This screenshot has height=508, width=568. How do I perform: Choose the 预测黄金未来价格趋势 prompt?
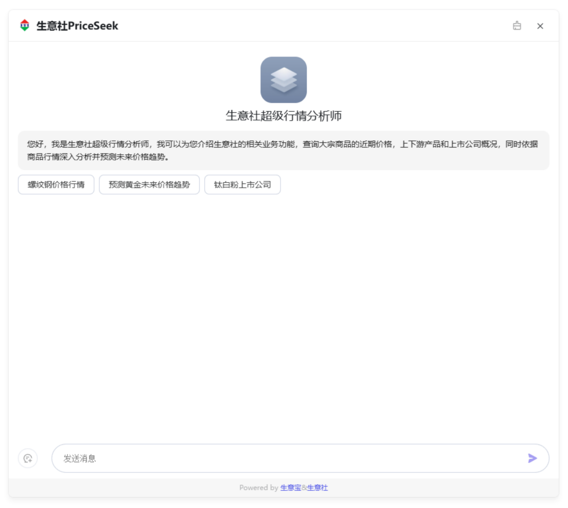(149, 185)
